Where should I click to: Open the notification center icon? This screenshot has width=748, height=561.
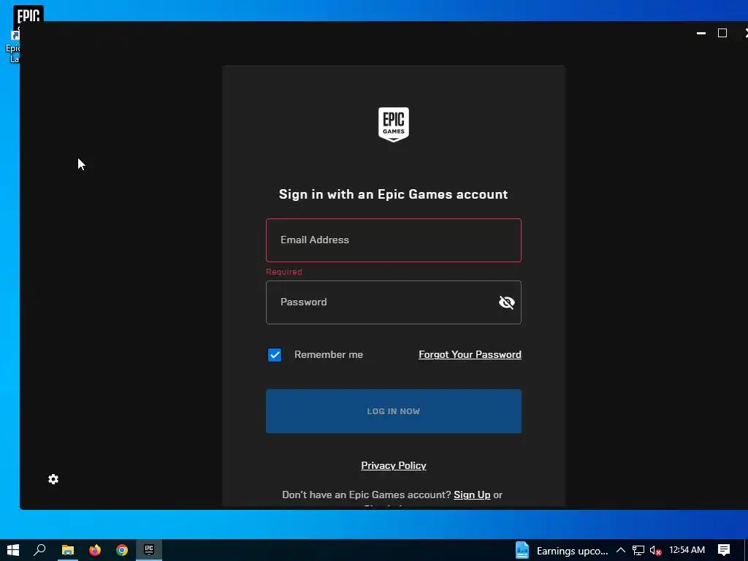tap(724, 550)
